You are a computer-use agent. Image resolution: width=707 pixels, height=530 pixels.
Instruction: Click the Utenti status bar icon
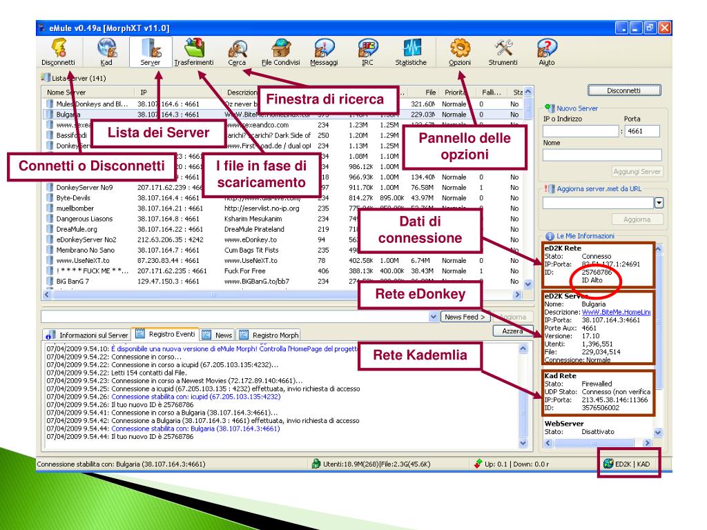pyautogui.click(x=316, y=464)
